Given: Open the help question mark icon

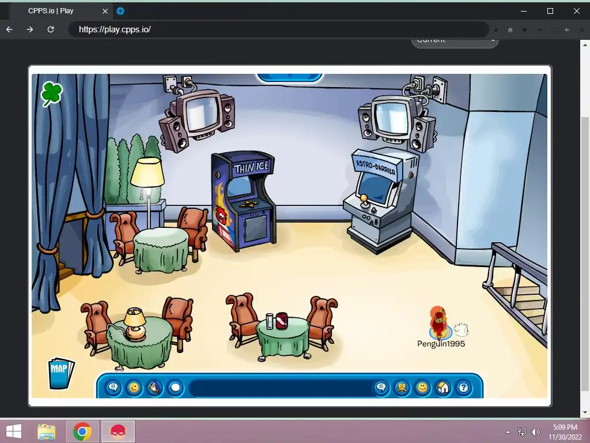Looking at the screenshot, I should point(464,388).
